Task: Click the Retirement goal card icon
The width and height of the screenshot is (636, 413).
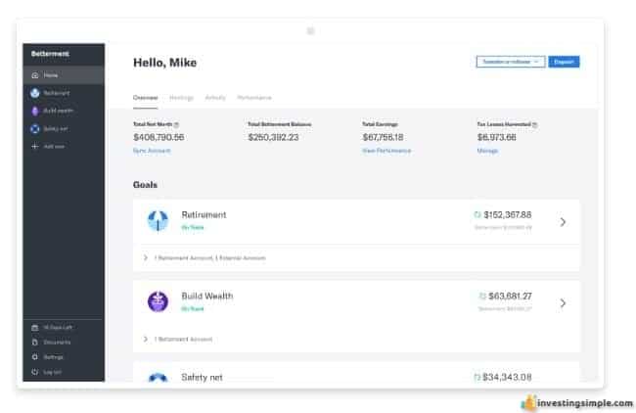Action: point(158,221)
